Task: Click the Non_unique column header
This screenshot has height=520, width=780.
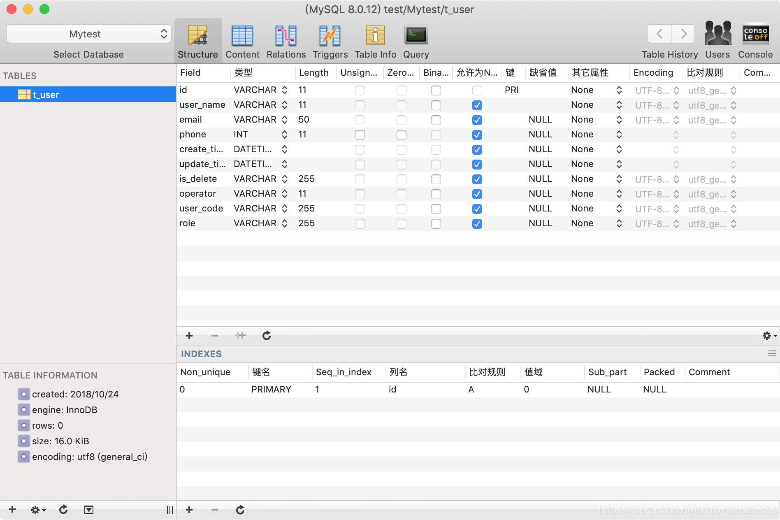Action: [212, 372]
